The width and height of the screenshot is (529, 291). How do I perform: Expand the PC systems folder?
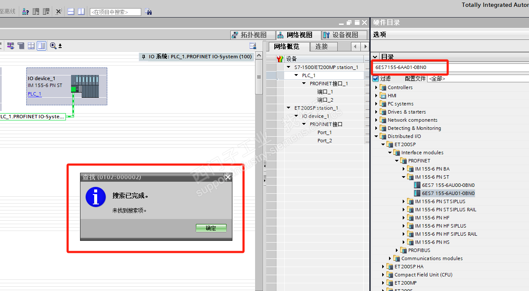(x=377, y=104)
